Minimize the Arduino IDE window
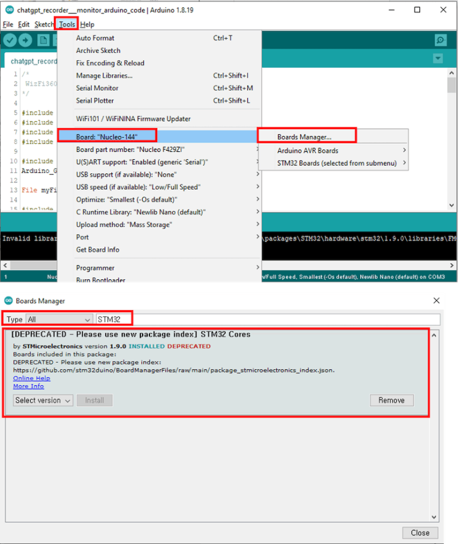The height and width of the screenshot is (544, 458). [391, 10]
